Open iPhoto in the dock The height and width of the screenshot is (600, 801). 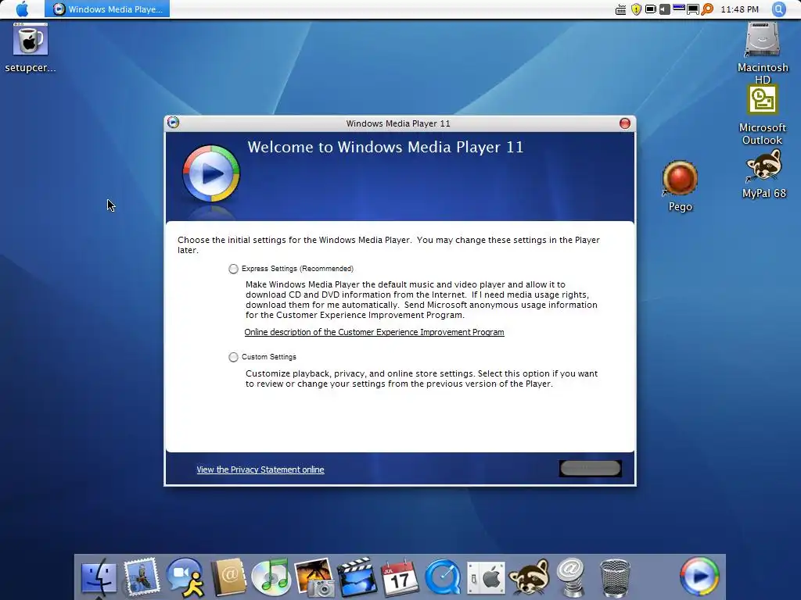314,577
